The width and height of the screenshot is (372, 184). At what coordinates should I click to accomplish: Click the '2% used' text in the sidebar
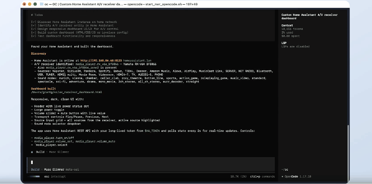point(288,33)
